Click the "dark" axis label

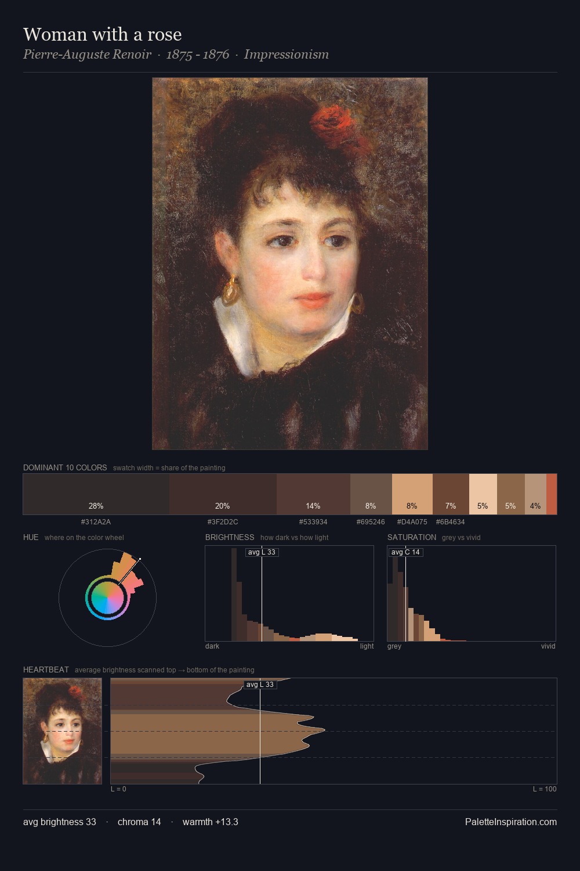coord(212,646)
